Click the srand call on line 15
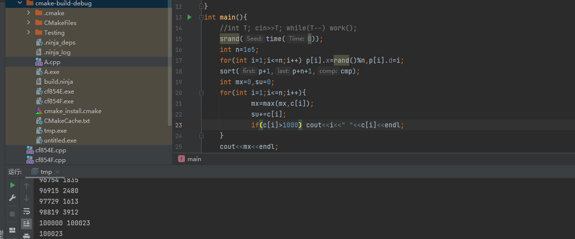 click(230, 39)
